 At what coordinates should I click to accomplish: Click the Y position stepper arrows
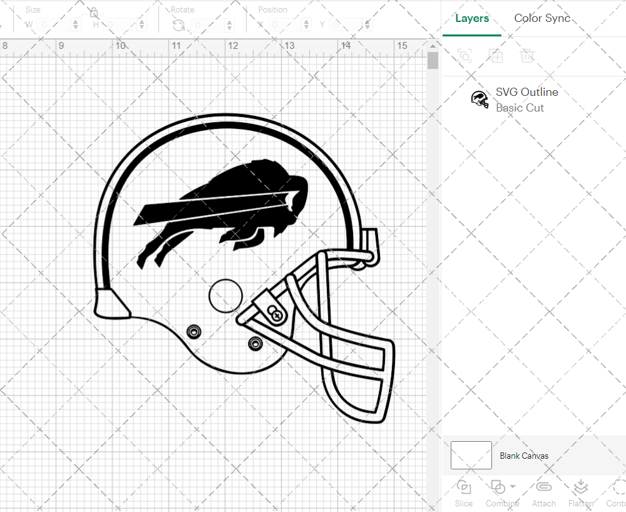click(366, 24)
